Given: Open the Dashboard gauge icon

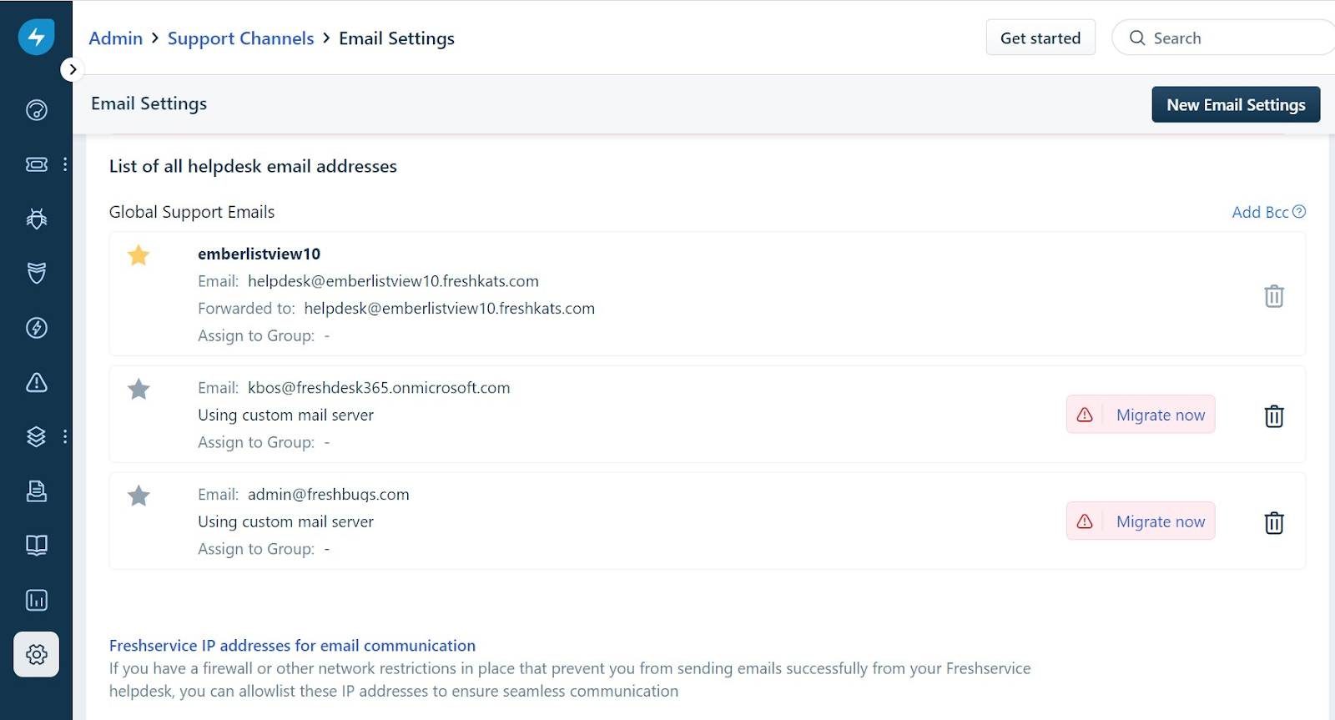Looking at the screenshot, I should click(x=36, y=110).
